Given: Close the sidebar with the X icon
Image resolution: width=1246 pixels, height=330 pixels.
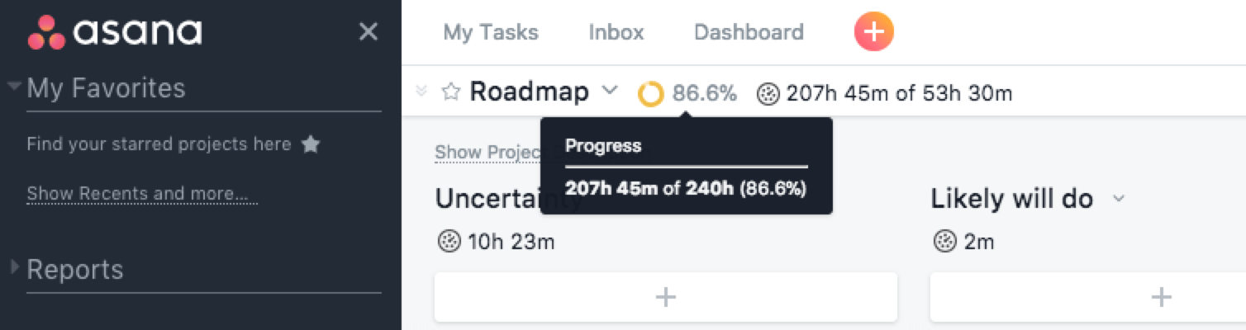Looking at the screenshot, I should [x=368, y=32].
